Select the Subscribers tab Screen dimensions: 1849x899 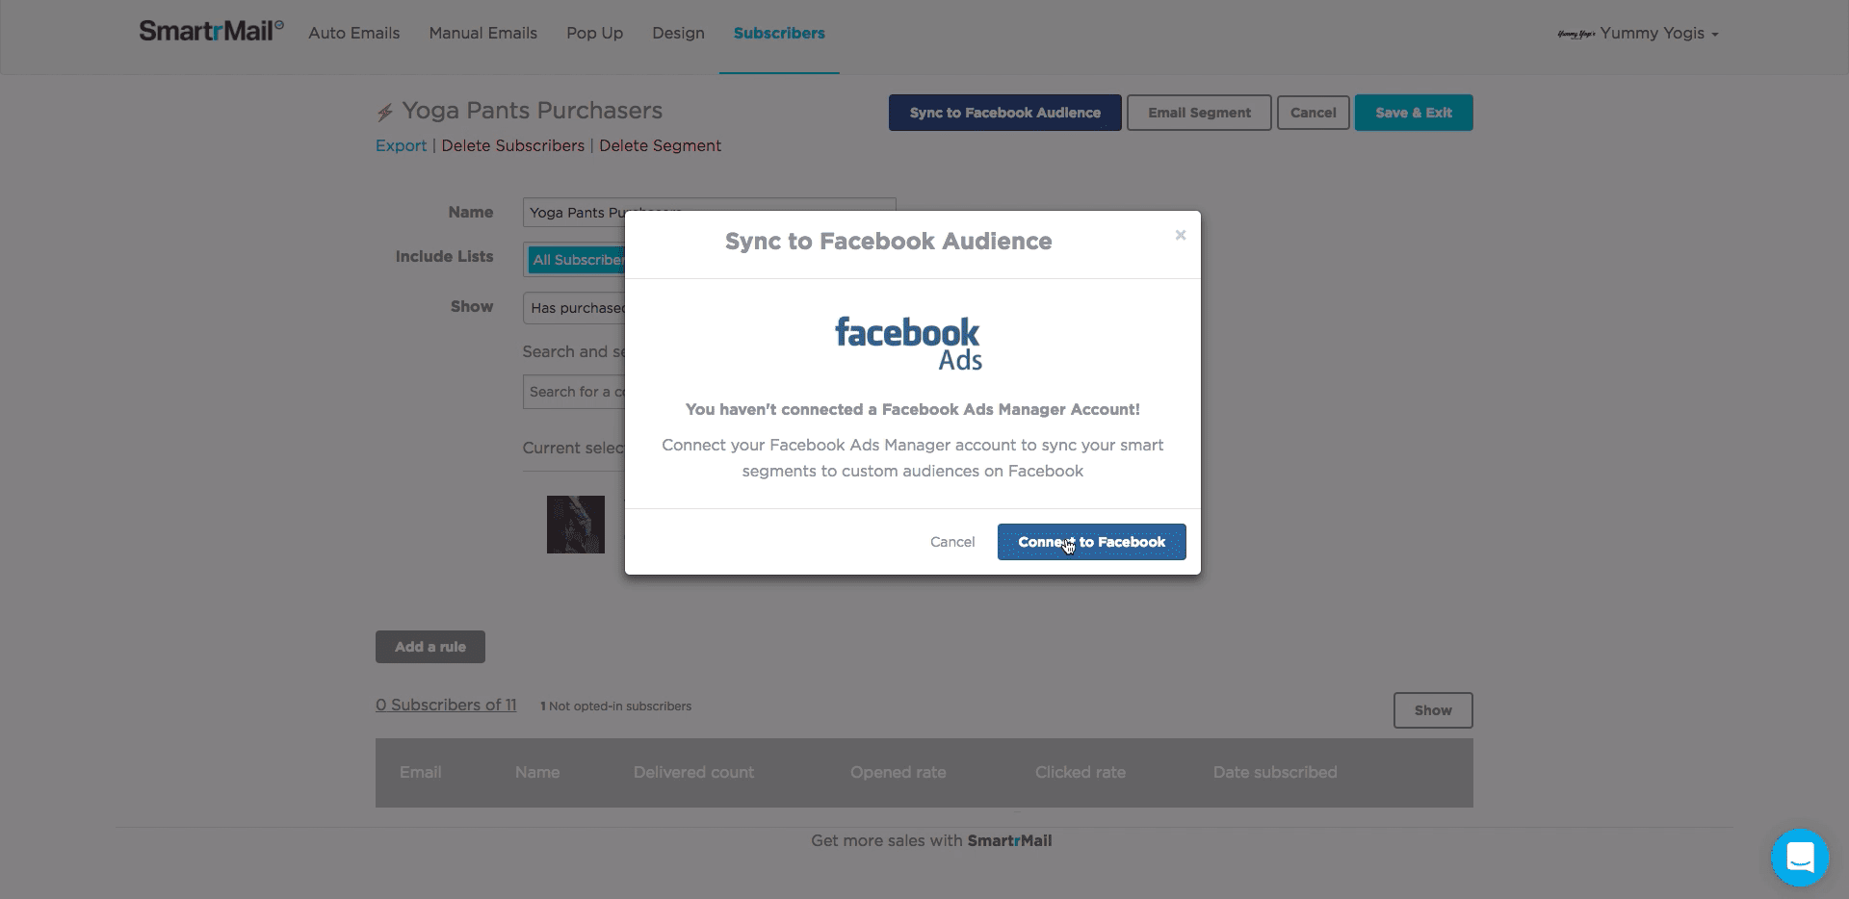click(778, 34)
